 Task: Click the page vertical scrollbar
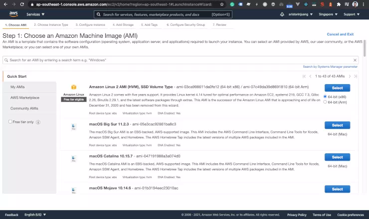(x=365, y=48)
